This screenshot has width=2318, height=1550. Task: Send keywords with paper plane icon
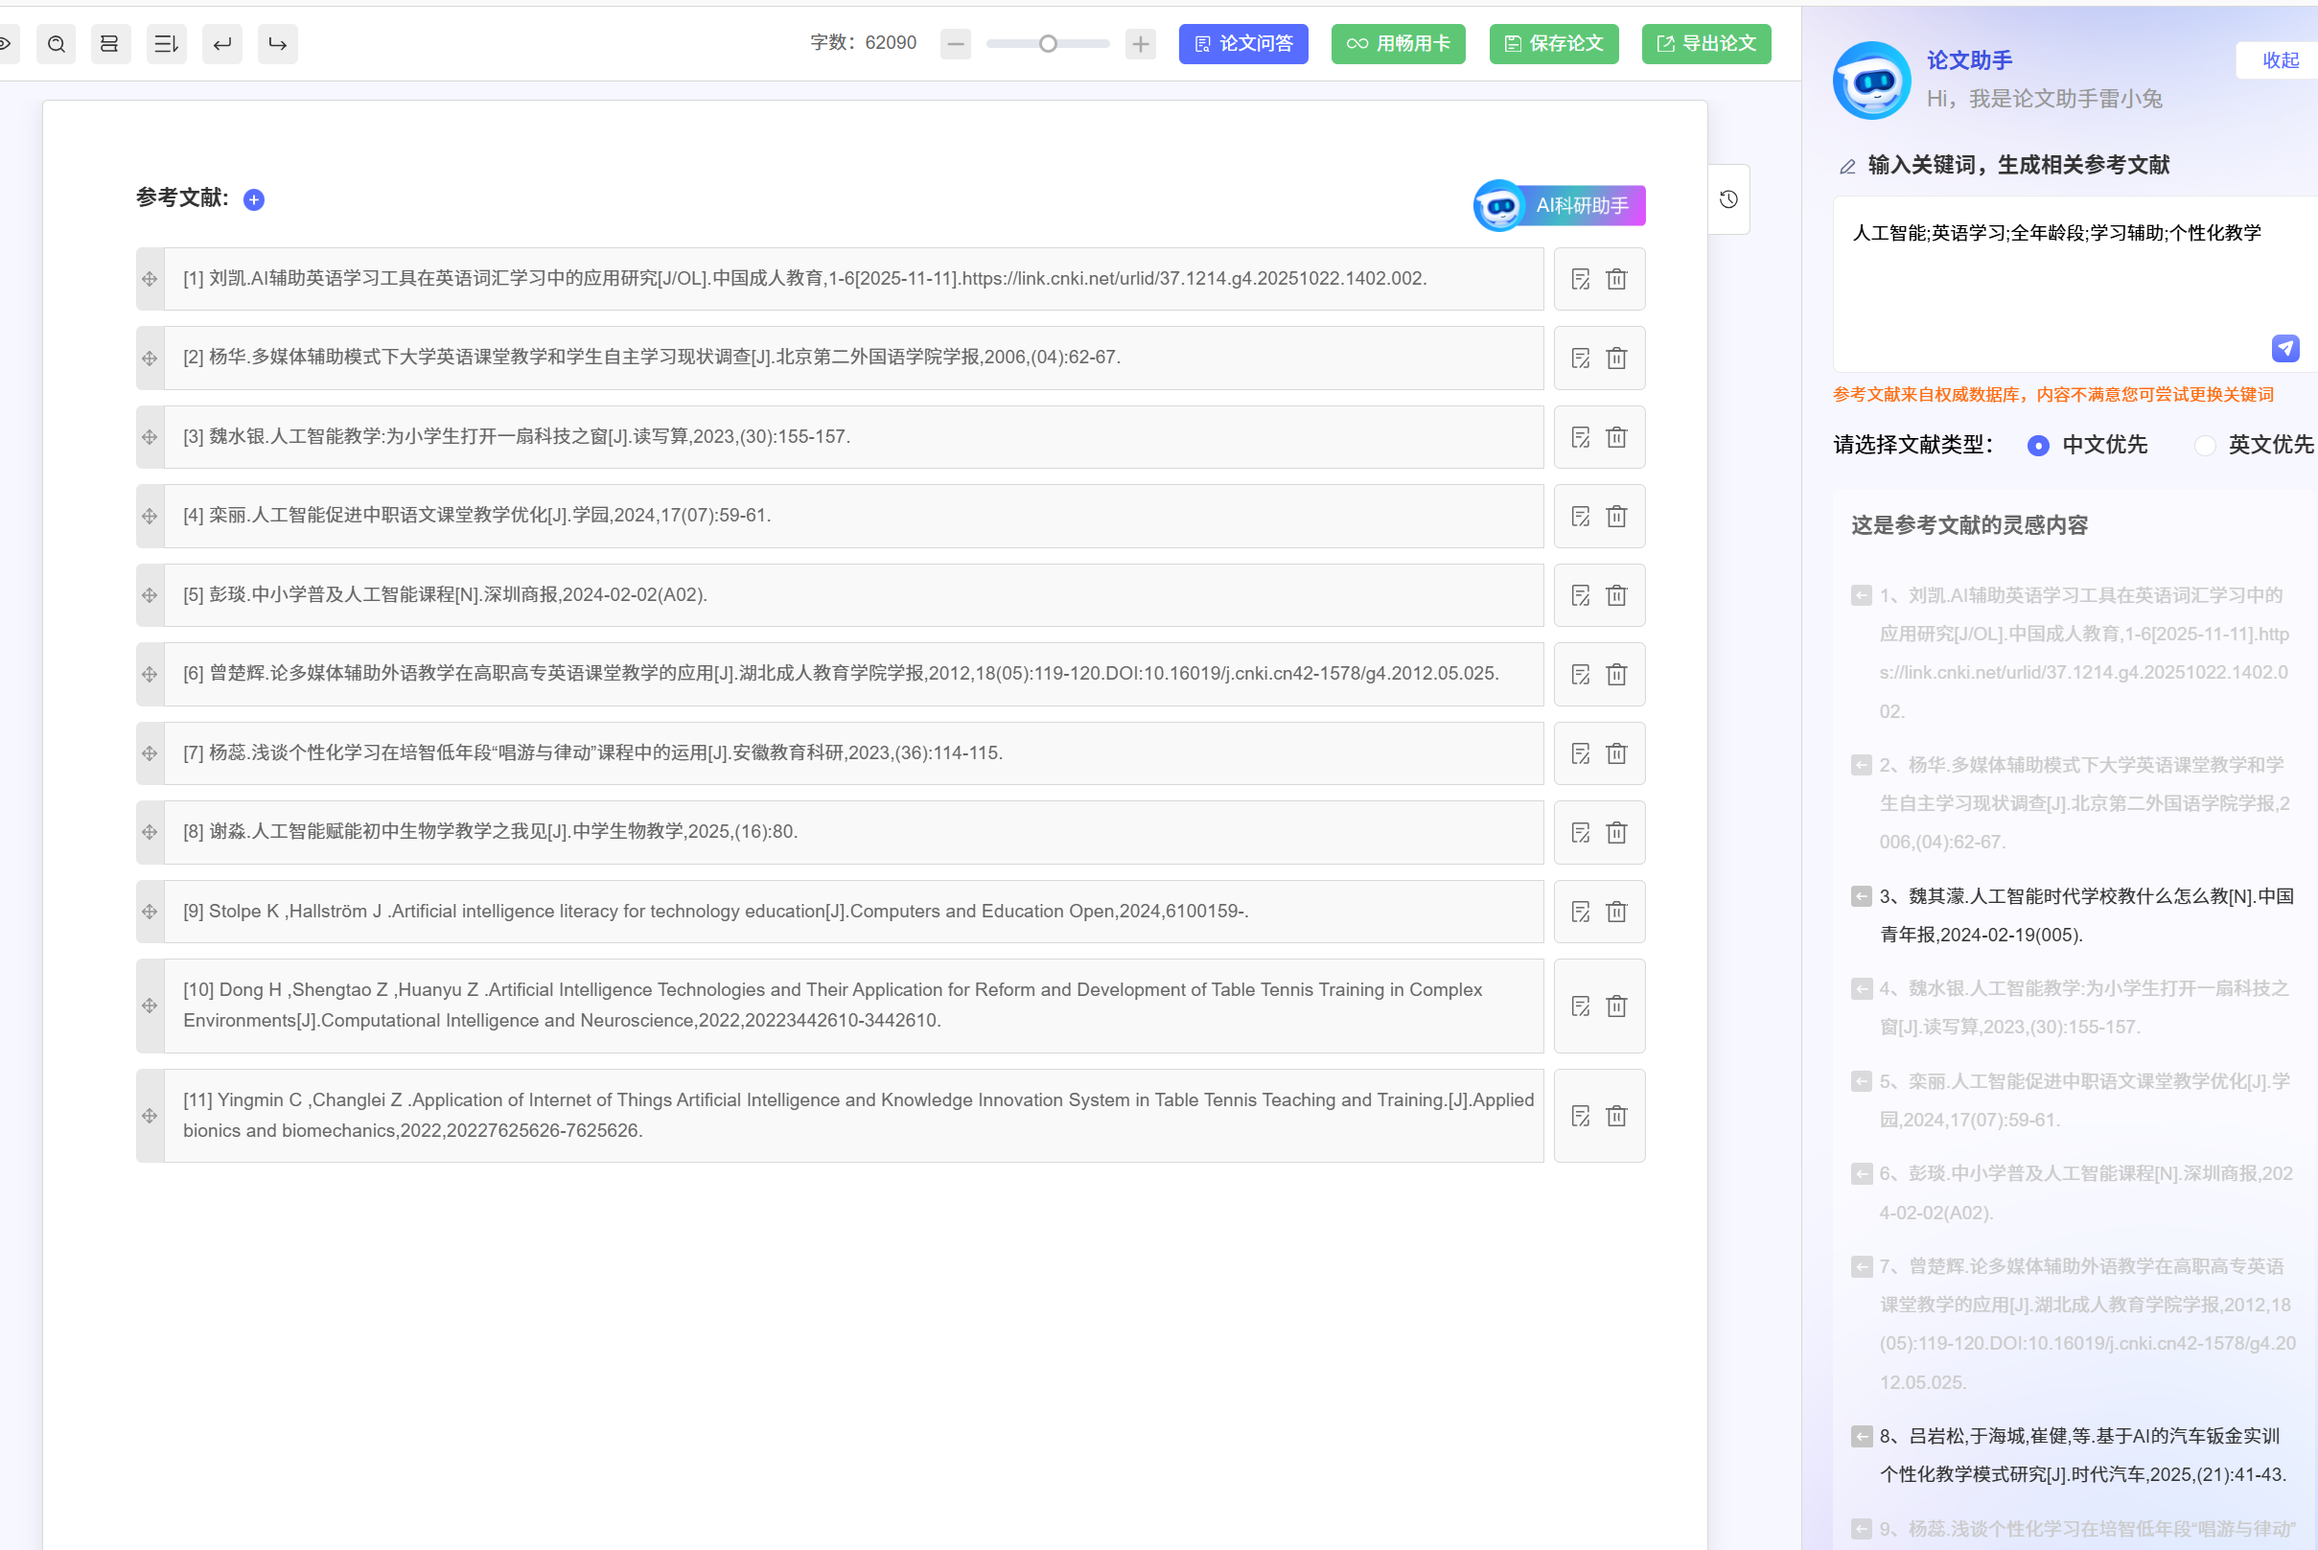2284,348
